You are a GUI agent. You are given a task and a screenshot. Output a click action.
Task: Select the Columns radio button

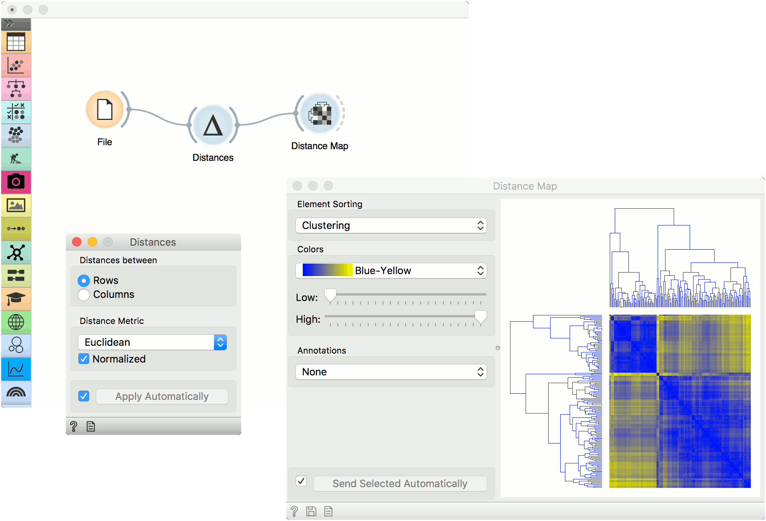[x=84, y=295]
